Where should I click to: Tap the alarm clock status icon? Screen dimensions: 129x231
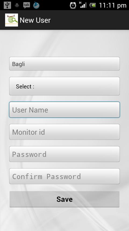[73, 5]
